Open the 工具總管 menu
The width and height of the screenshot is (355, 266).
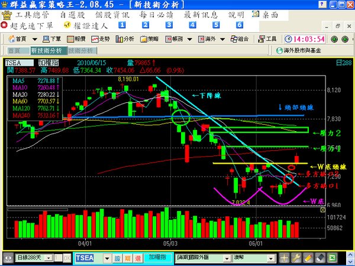point(32,15)
